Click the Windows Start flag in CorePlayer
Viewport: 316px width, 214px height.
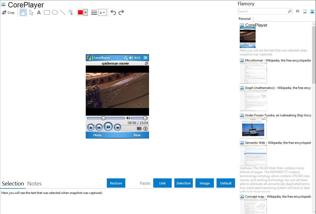coord(89,58)
